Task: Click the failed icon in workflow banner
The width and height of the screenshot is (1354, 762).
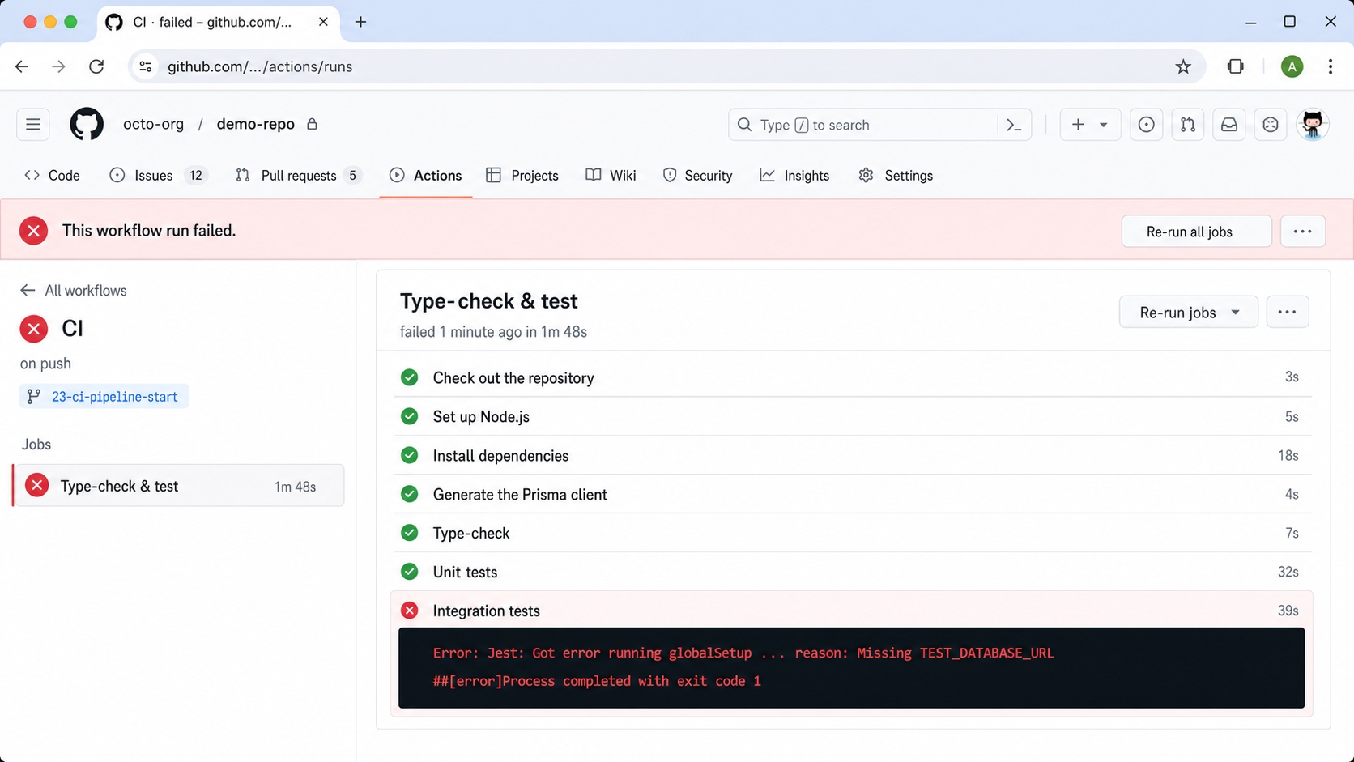Action: pyautogui.click(x=34, y=231)
